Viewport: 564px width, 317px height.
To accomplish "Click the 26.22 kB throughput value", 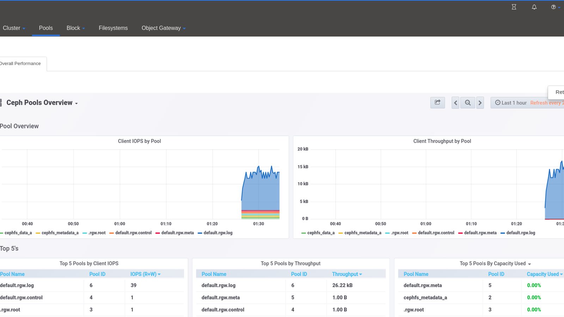I will tap(342, 285).
